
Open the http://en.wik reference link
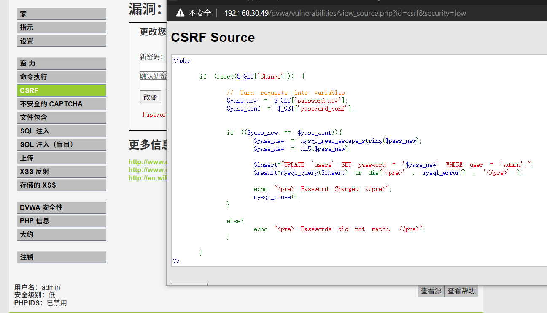[x=148, y=178]
